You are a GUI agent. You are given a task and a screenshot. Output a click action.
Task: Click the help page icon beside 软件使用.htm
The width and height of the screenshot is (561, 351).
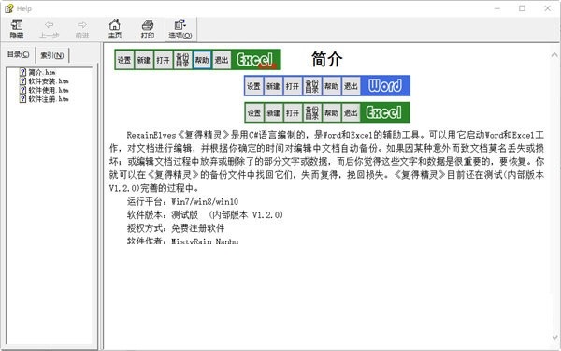[22, 90]
